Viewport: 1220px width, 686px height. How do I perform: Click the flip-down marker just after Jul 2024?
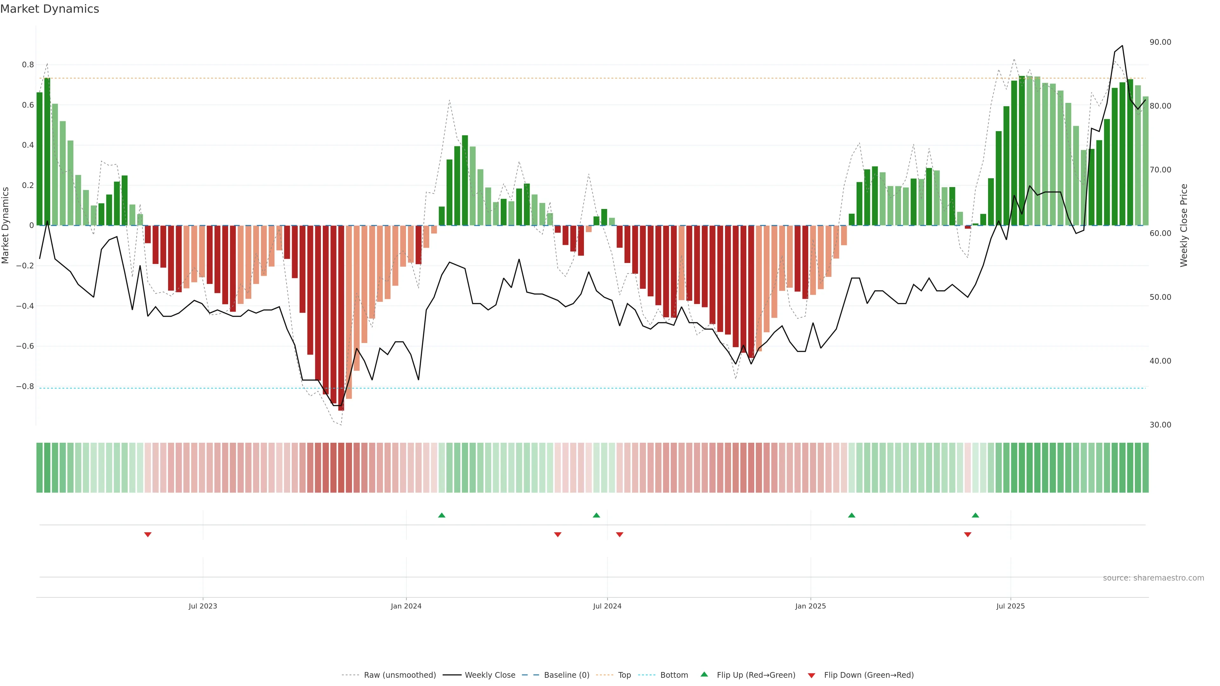pyautogui.click(x=620, y=535)
